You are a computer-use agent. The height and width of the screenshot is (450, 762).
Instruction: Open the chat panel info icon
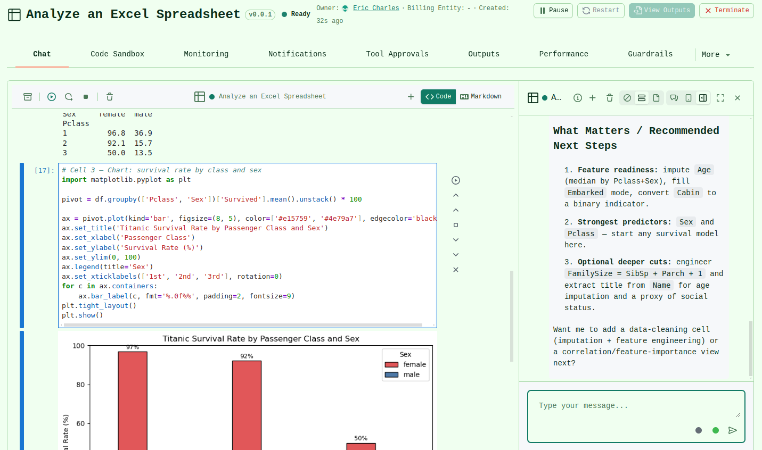point(578,98)
